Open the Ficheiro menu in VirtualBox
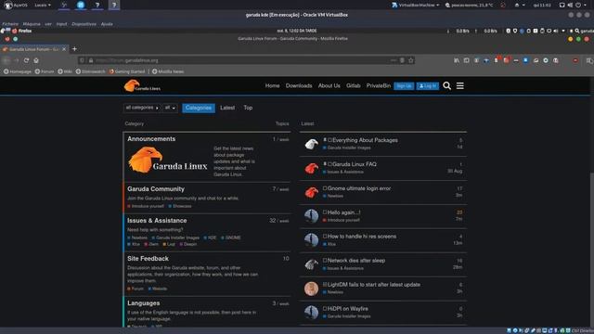 click(10, 24)
